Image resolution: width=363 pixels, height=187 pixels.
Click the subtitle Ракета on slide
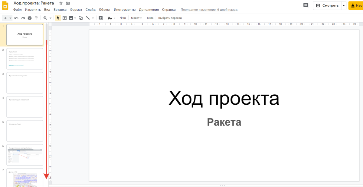click(x=224, y=122)
